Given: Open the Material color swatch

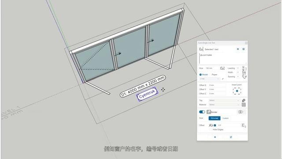Looking at the screenshot, I should [244, 105].
